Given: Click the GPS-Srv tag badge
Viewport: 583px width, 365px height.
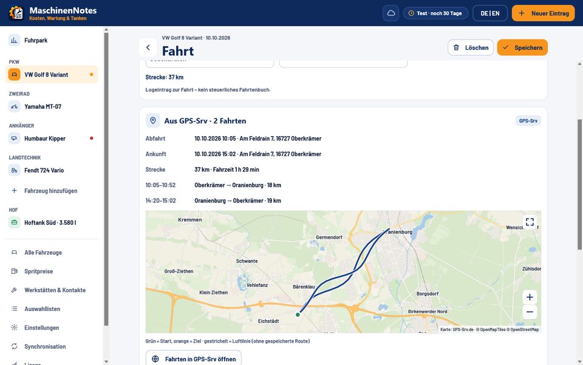Looking at the screenshot, I should [x=528, y=121].
